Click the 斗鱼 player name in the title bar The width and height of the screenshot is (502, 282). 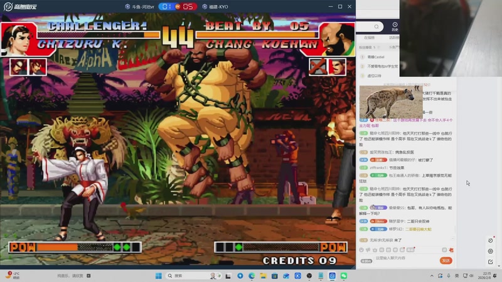(143, 7)
